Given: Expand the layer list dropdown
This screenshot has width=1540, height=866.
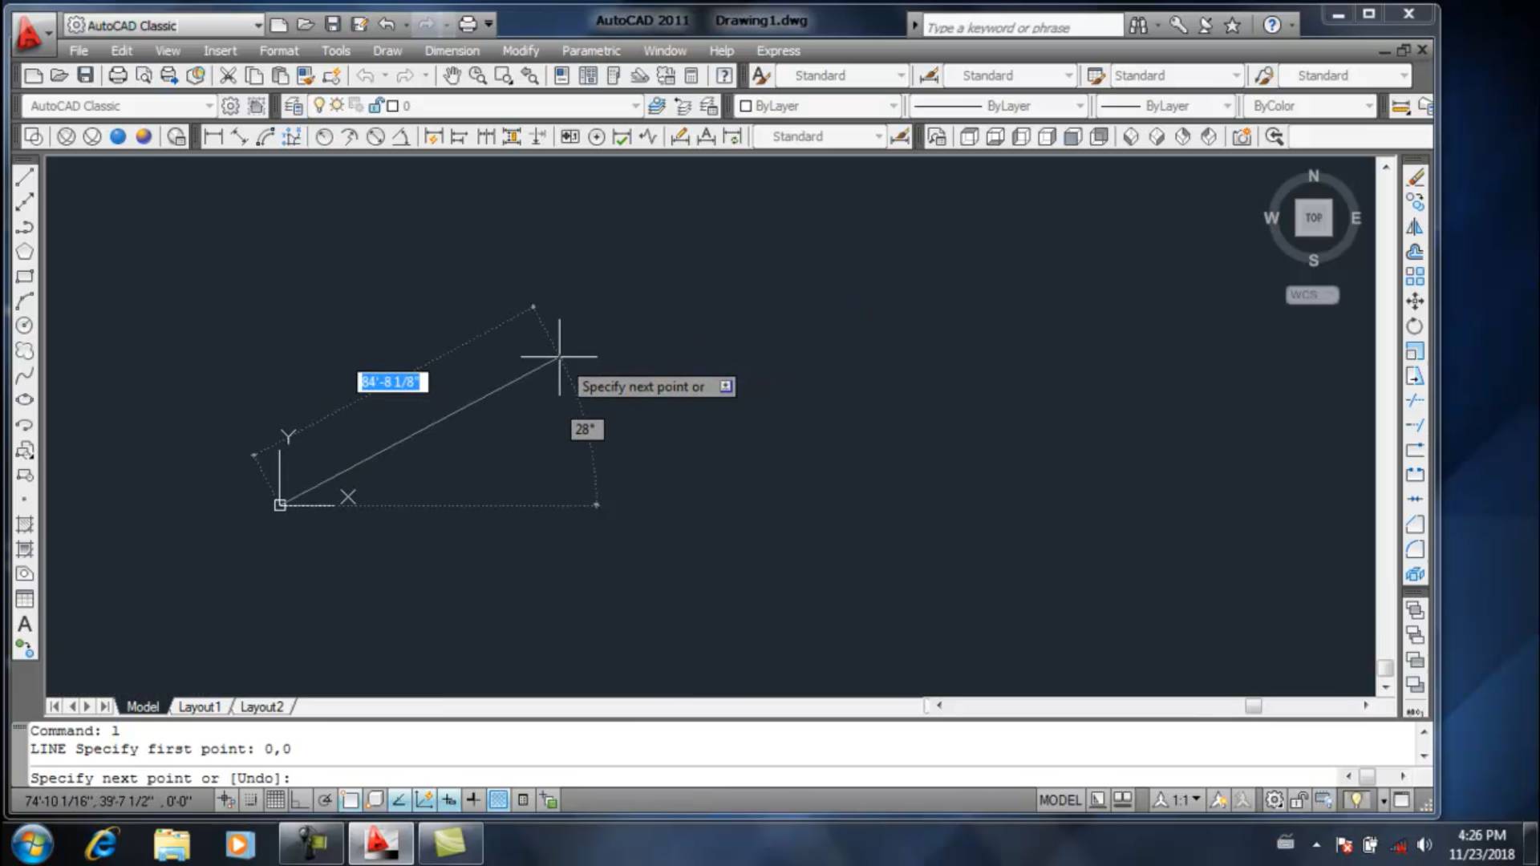Looking at the screenshot, I should 635,106.
